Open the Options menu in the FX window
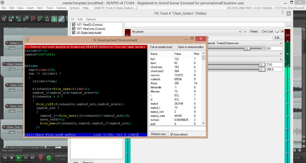The image size is (306, 163). 91,19
